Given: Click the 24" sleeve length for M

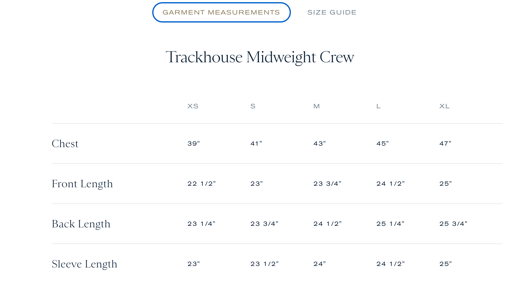Looking at the screenshot, I should coord(320,263).
